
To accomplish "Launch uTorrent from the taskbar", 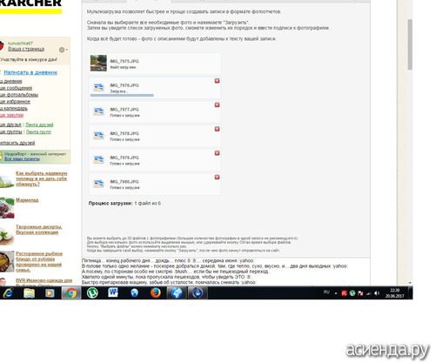I will (92, 293).
